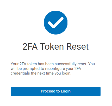The height and width of the screenshot is (106, 112).
Task: Click the word Login on the blue button
Action: [x=66, y=91]
